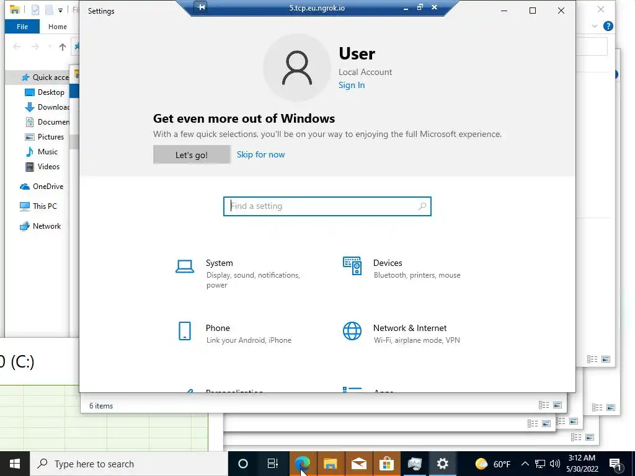This screenshot has width=635, height=476.
Task: Click taskbar Type here to search box
Action: (129, 464)
